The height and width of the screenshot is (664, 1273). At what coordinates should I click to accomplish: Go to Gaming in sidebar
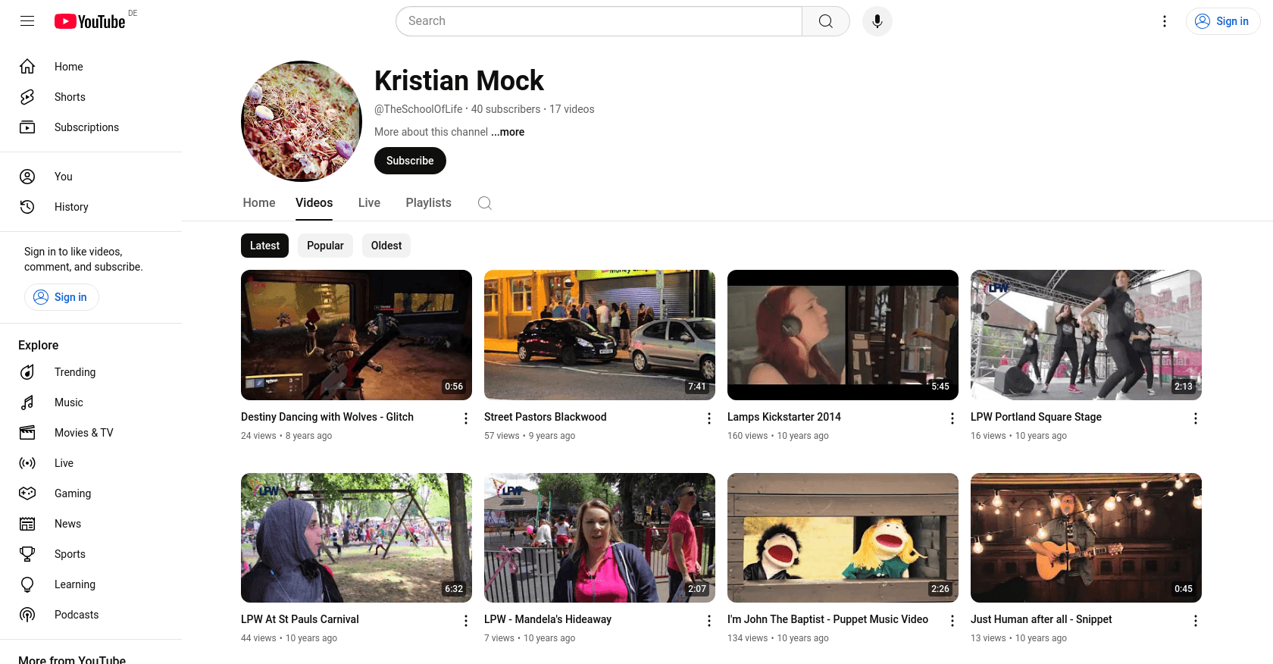pyautogui.click(x=73, y=493)
